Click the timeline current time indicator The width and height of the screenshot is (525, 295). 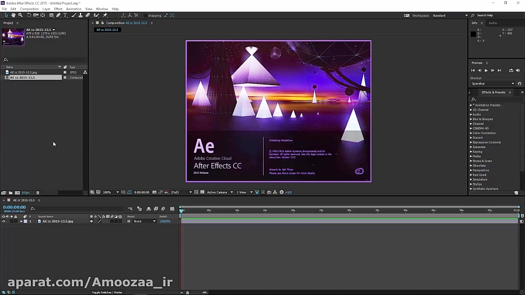181,210
